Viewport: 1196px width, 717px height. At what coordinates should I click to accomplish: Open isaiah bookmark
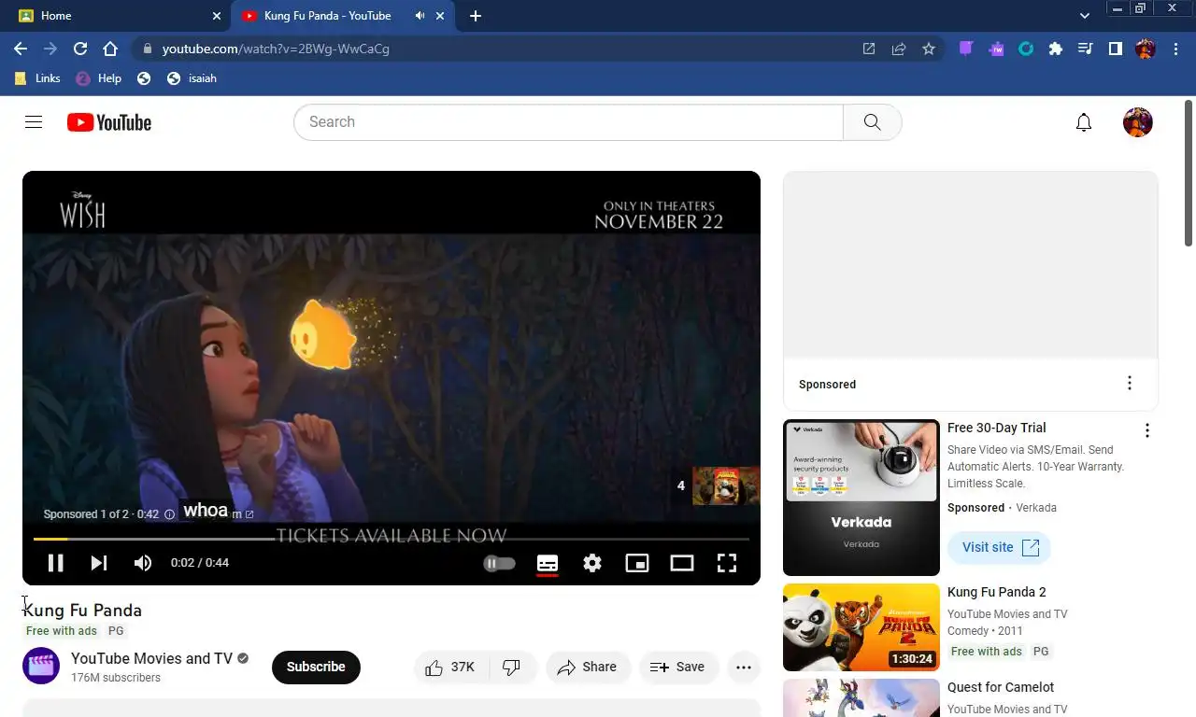pyautogui.click(x=192, y=78)
